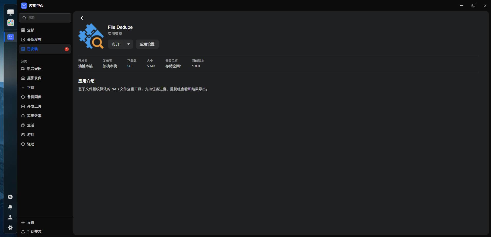The height and width of the screenshot is (237, 491).
Task: Open the colorful apps grid dock icon
Action: click(10, 23)
